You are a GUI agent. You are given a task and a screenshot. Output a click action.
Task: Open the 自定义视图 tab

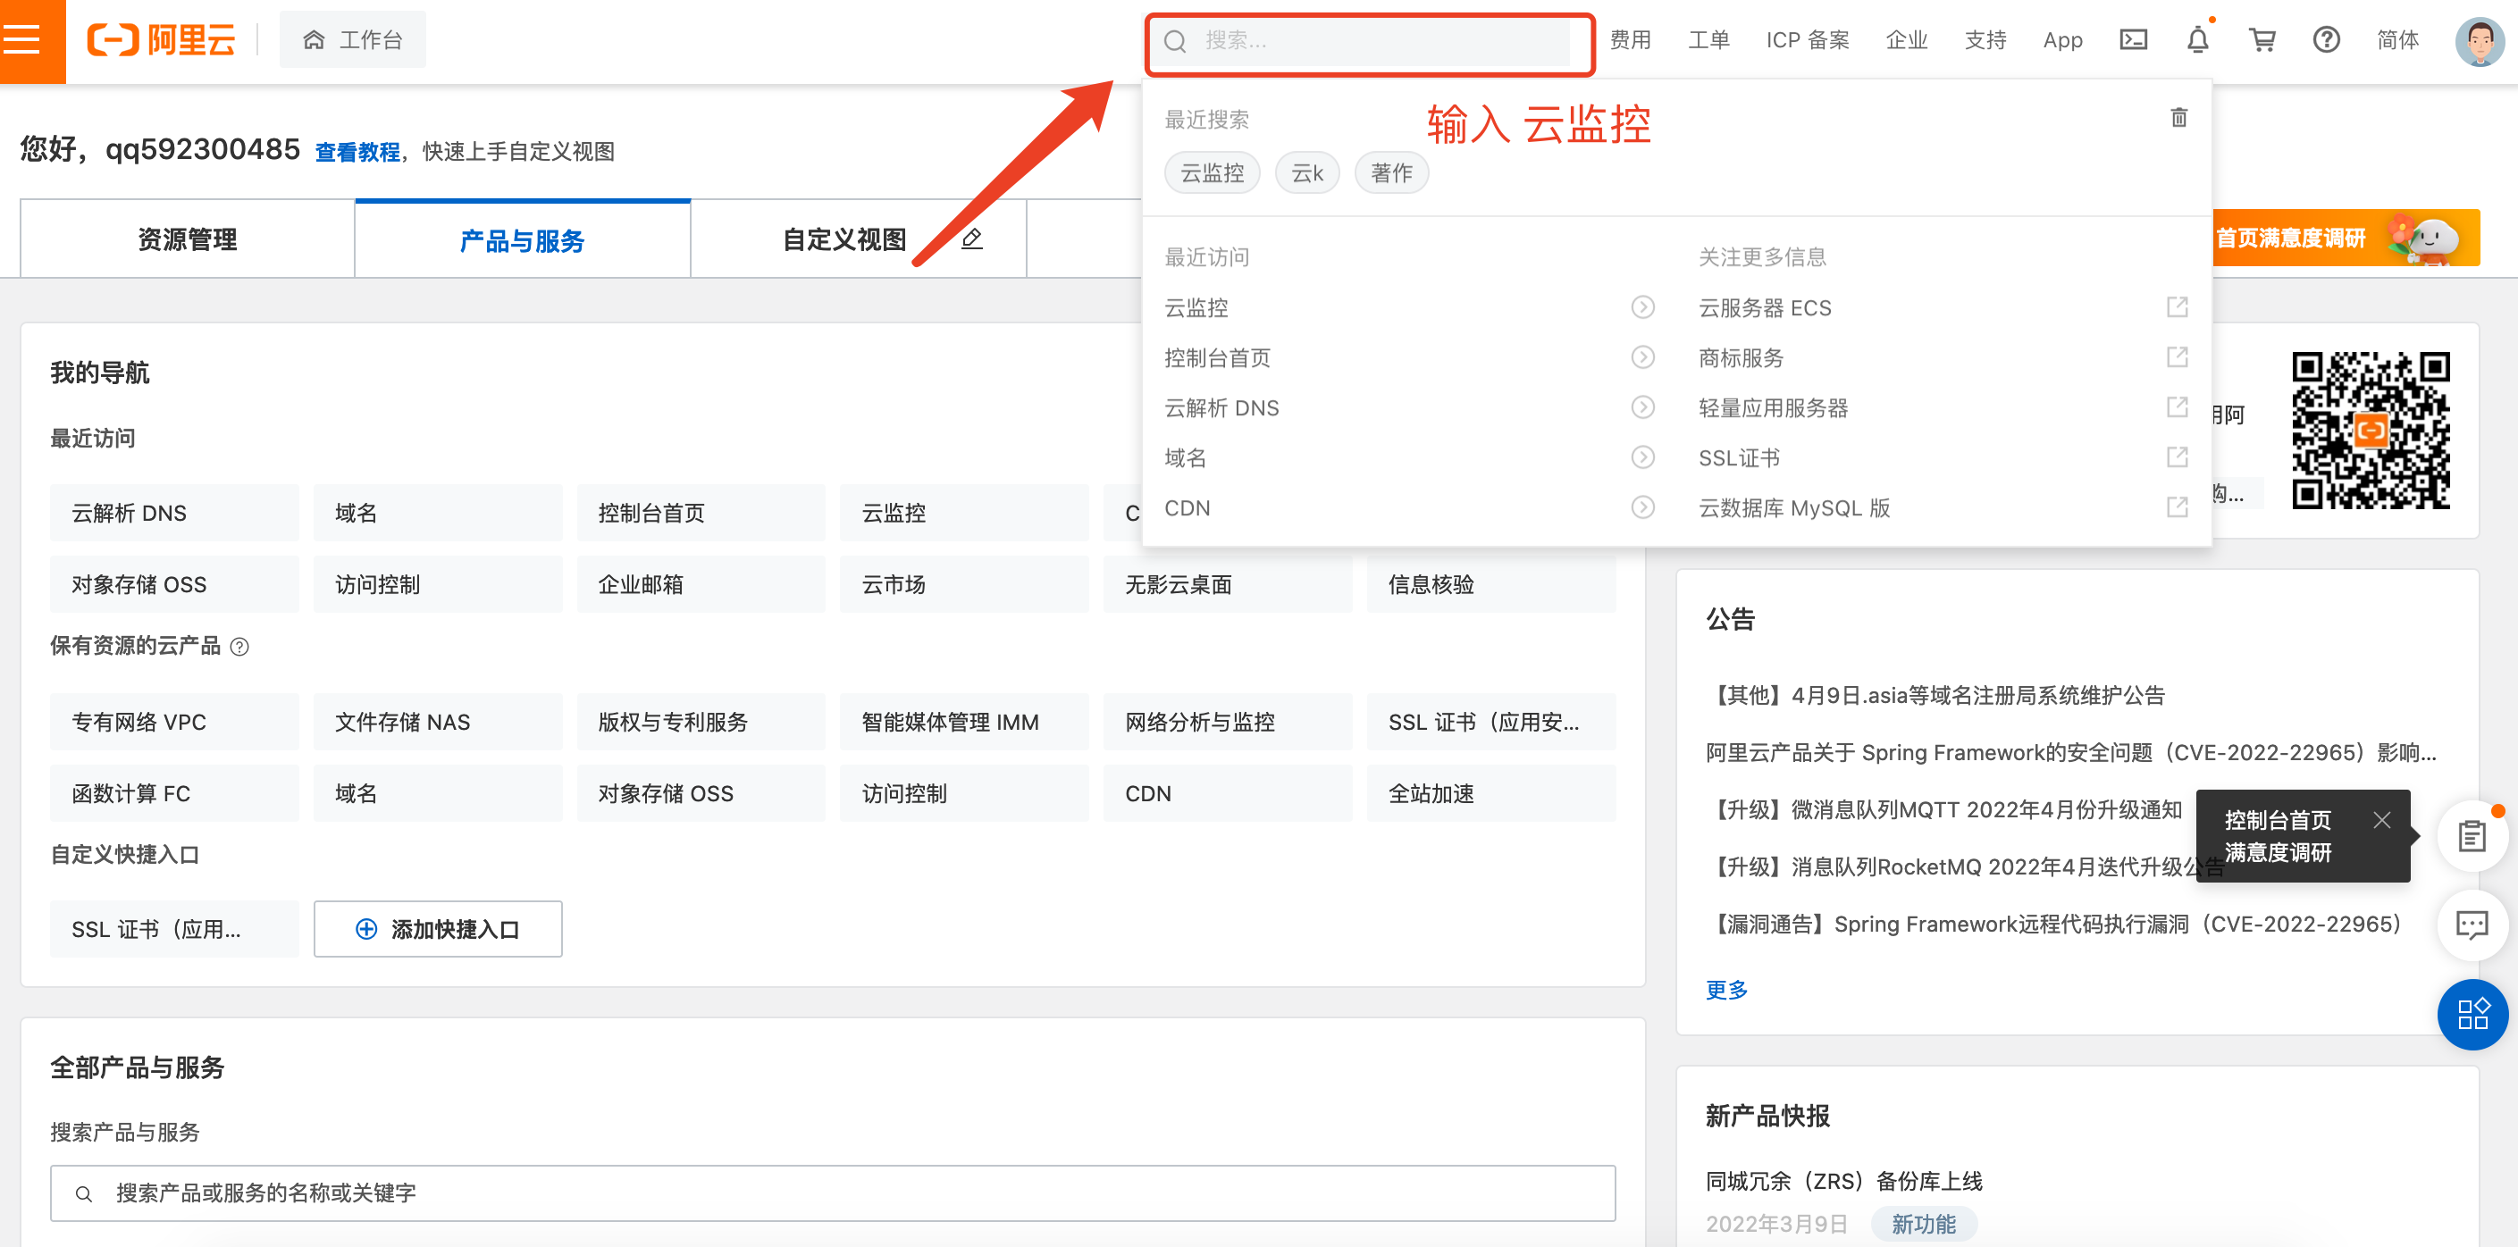pos(845,239)
